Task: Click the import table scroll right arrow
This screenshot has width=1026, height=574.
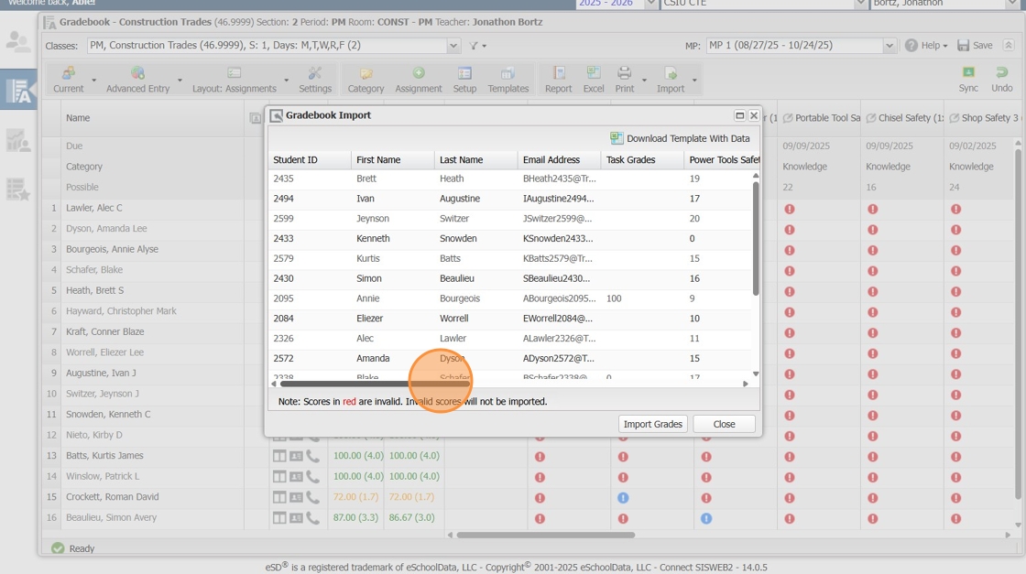Action: [x=746, y=384]
